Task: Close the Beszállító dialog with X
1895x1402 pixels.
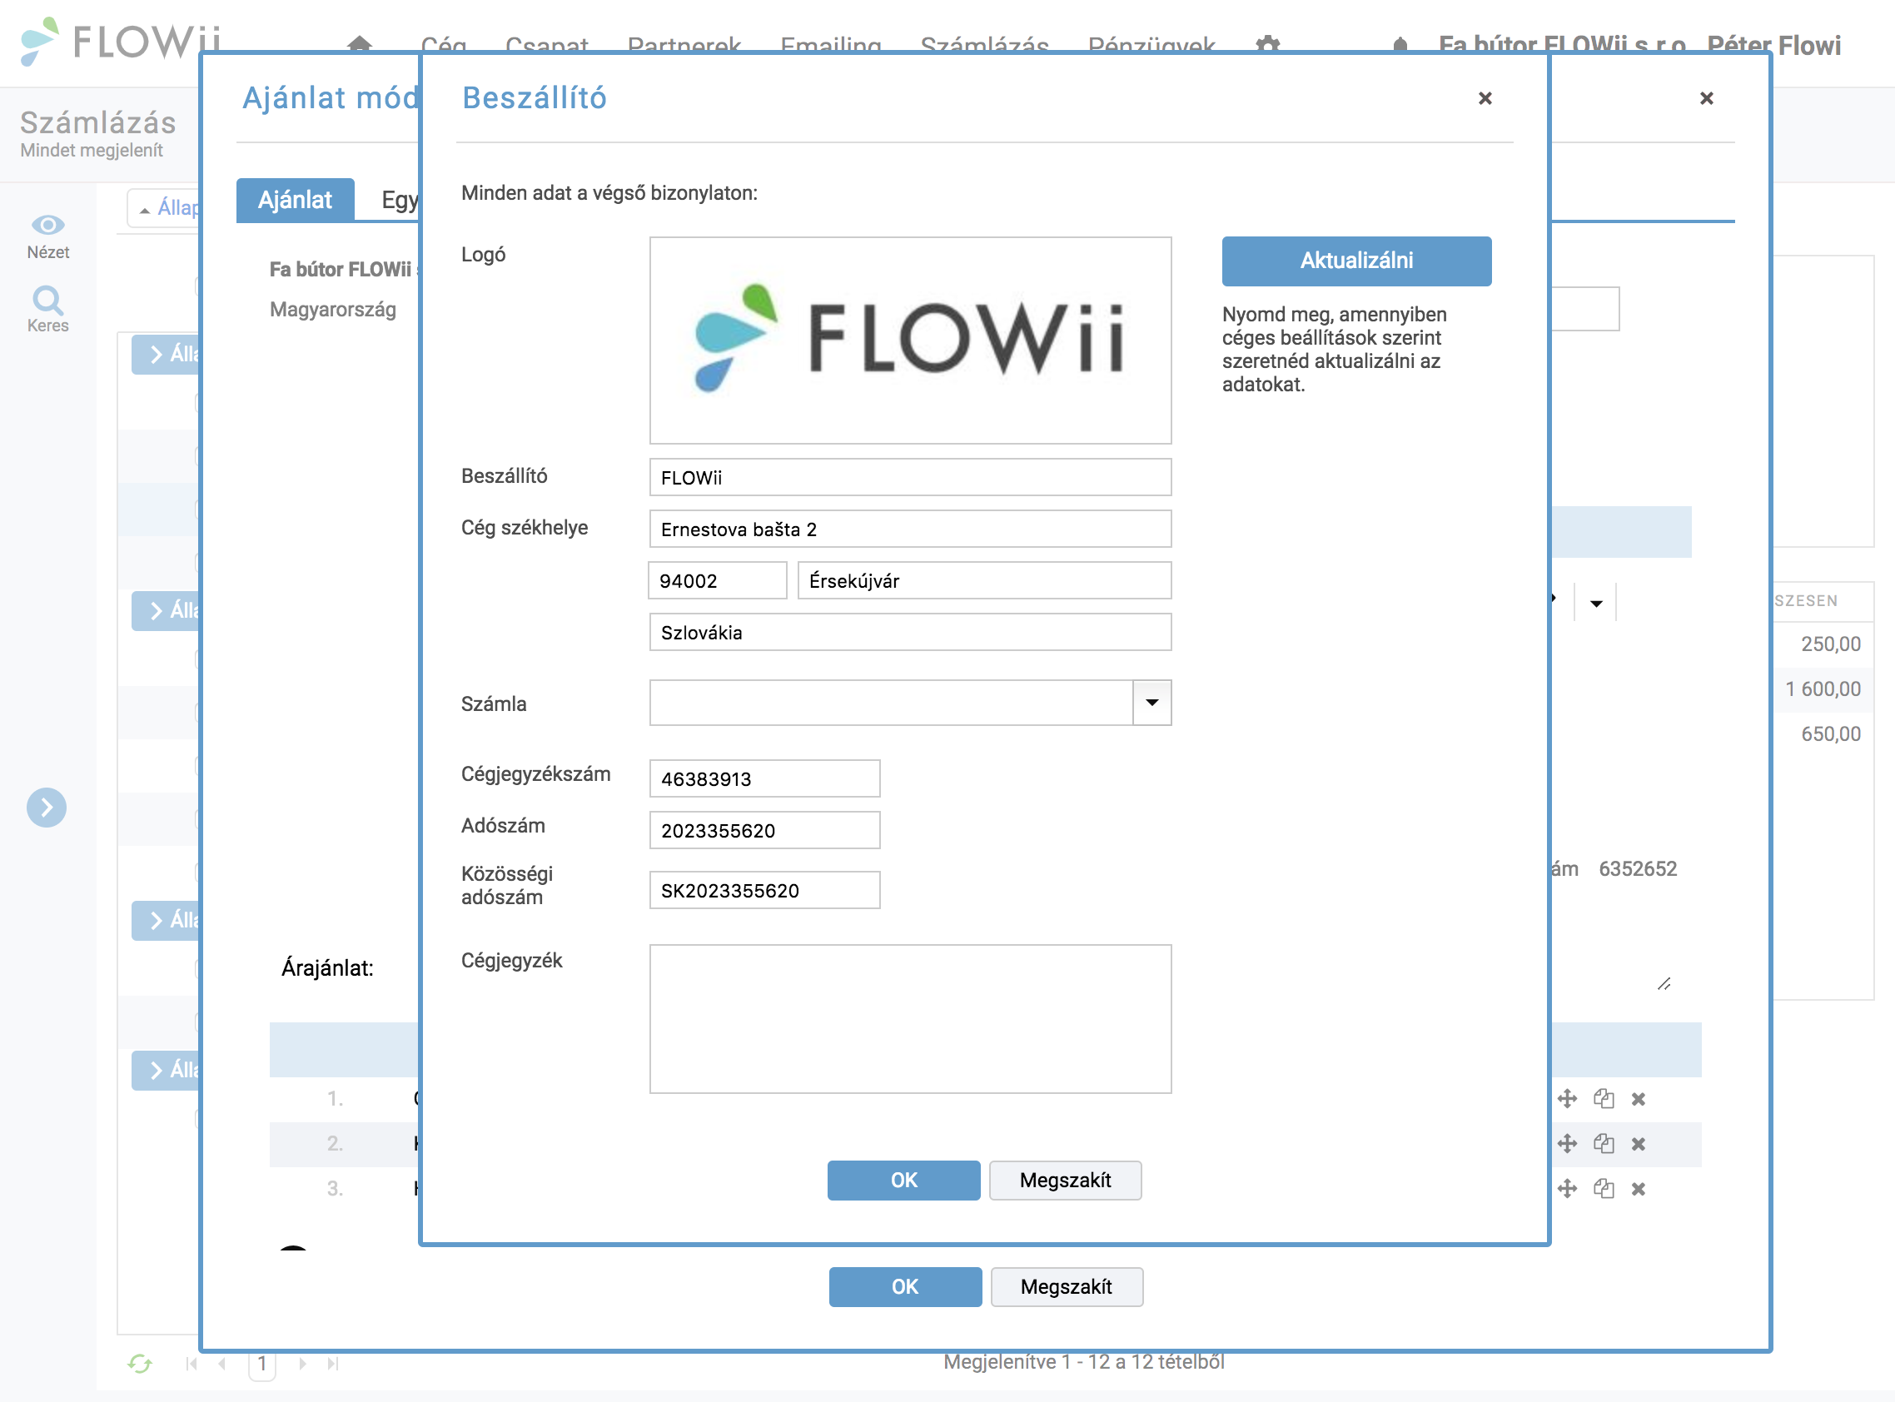Action: pos(1485,98)
